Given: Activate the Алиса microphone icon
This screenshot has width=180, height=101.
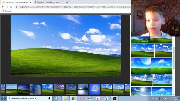Looking at the screenshot, I should [x=49, y=98].
